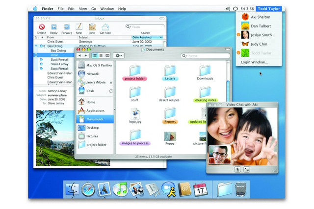Launch iTunes from the Dock

coord(120,188)
